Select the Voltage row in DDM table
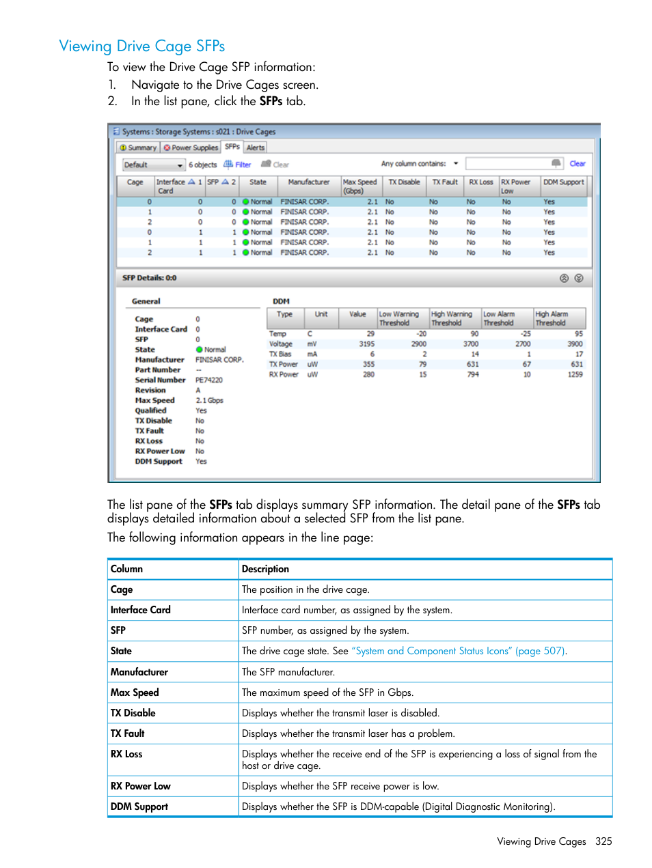 point(426,344)
